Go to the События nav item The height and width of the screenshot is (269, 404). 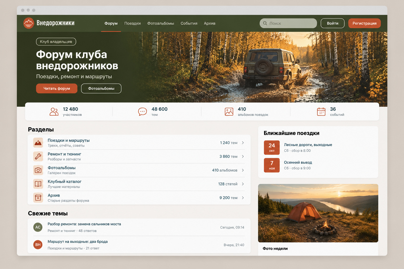click(x=189, y=23)
